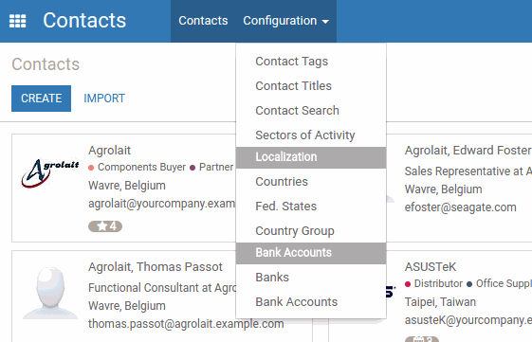This screenshot has width=532, height=342.
Task: Click the purple dot beside Partner tag
Action: click(193, 168)
